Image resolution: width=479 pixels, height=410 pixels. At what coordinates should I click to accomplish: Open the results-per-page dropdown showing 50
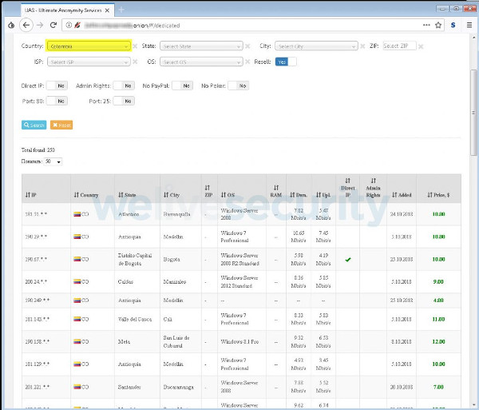click(x=53, y=161)
